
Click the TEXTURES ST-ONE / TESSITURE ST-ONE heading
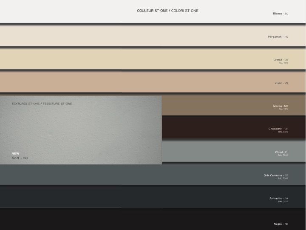coord(42,103)
